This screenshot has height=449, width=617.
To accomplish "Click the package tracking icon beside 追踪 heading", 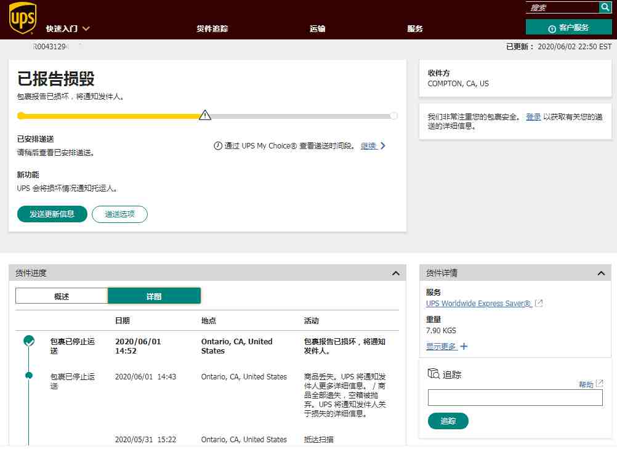I will pyautogui.click(x=434, y=373).
